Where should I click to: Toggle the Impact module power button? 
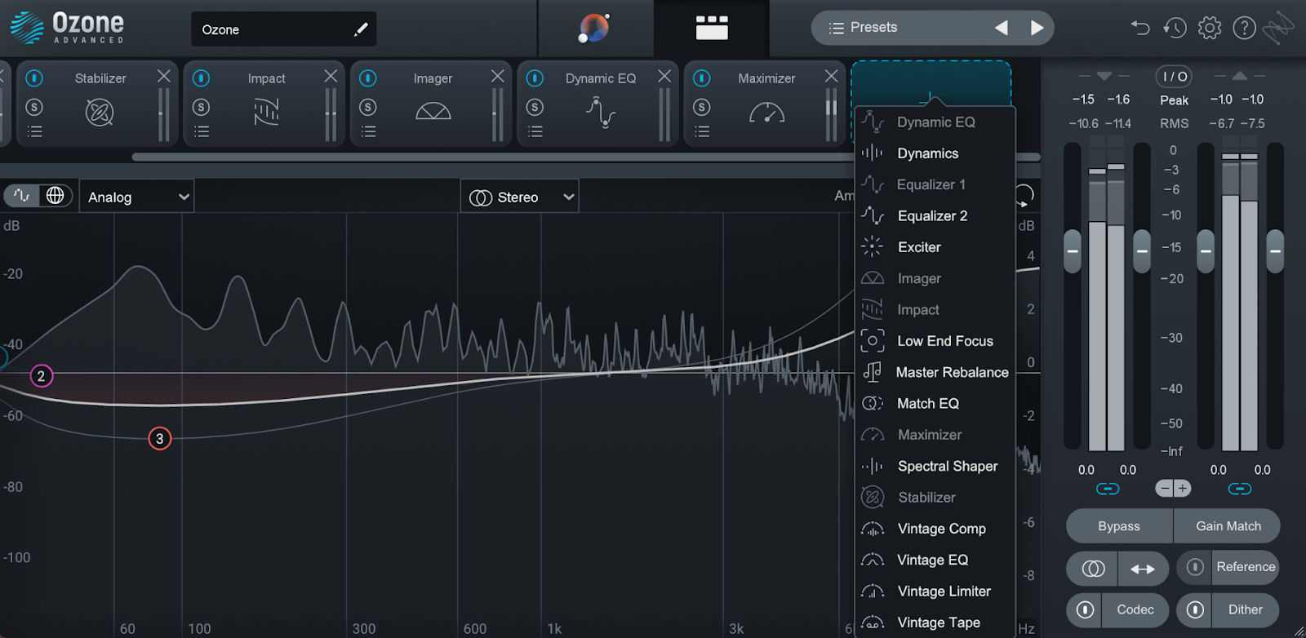pyautogui.click(x=201, y=78)
